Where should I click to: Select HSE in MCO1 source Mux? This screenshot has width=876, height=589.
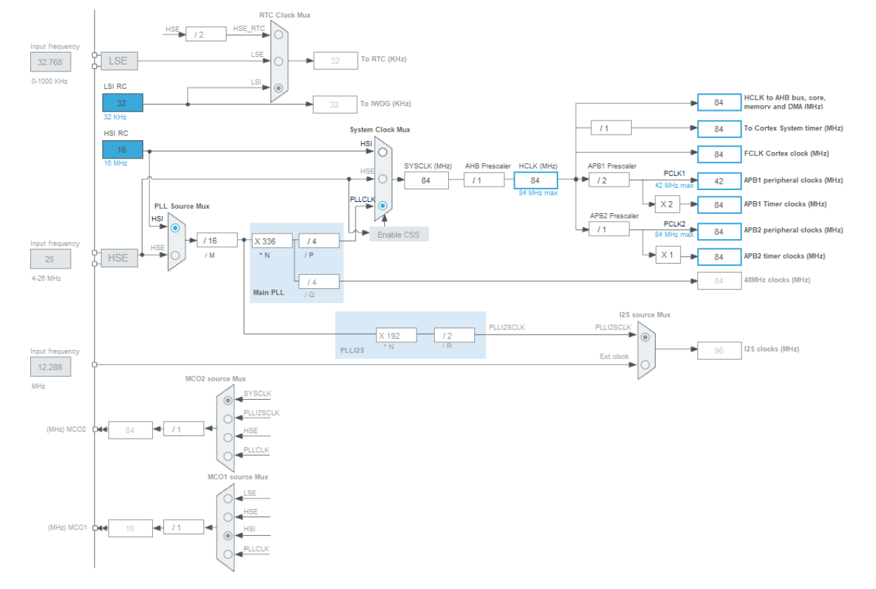click(x=227, y=517)
